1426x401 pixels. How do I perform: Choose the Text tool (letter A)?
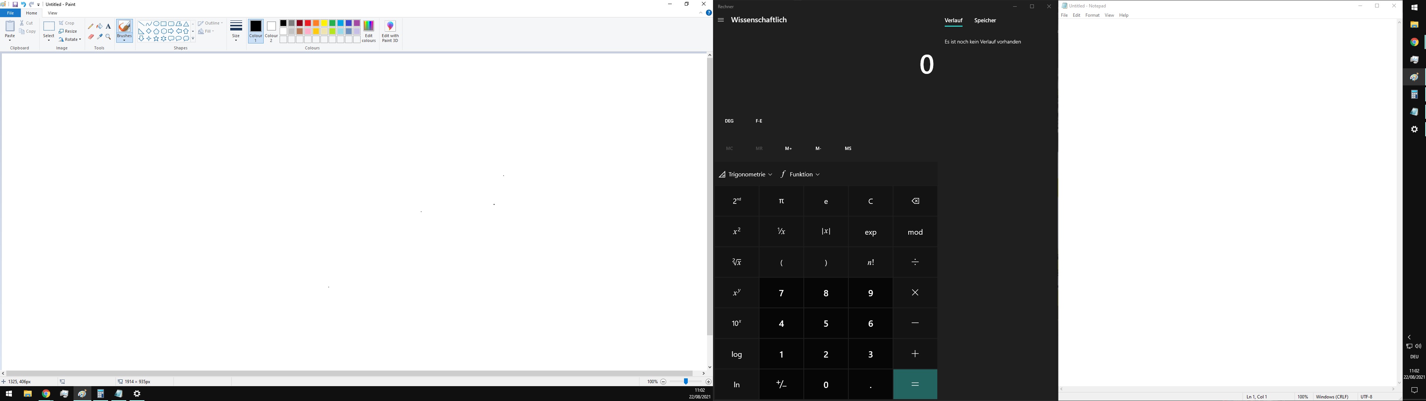coord(108,26)
